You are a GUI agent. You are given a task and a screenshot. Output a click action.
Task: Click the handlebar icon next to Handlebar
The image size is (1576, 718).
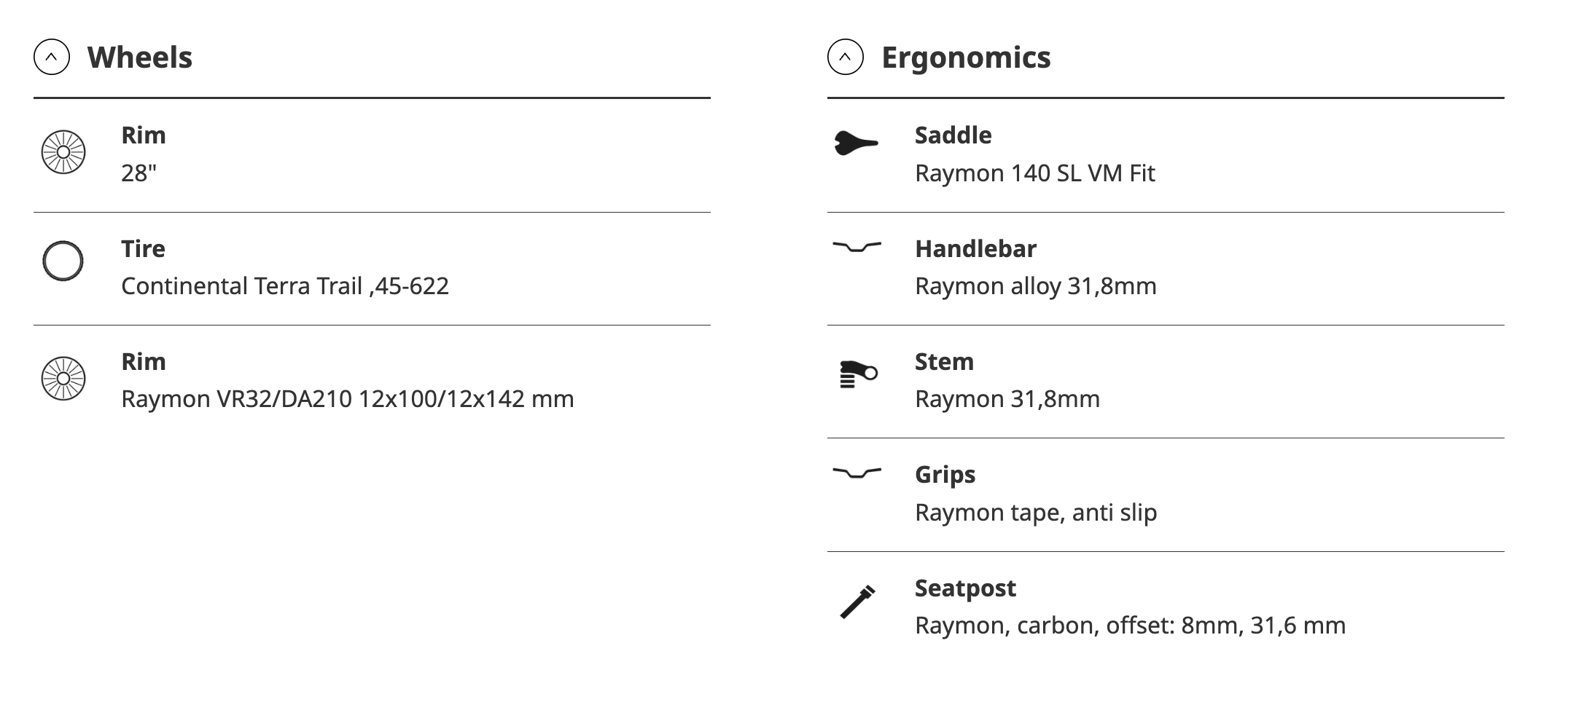pos(857,248)
